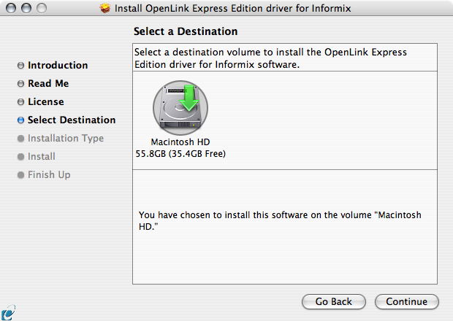Select the Macintosh HD drive icon

[180, 107]
